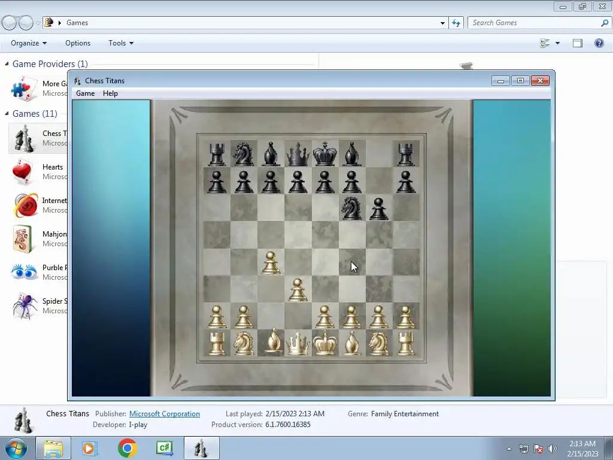The image size is (613, 460).
Task: Collapse the Game Providers group
Action: pyautogui.click(x=7, y=63)
